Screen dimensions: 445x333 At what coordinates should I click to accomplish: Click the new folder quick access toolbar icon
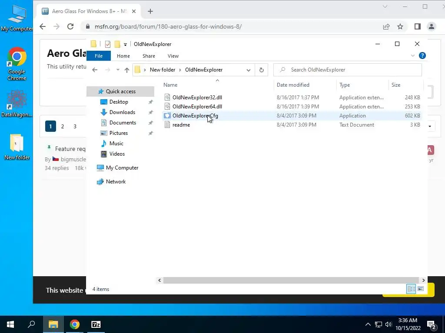[117, 44]
